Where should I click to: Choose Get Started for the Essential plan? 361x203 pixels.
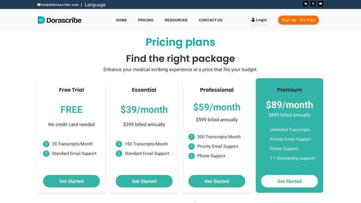[x=144, y=181]
